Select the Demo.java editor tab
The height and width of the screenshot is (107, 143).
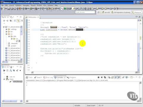32,17
